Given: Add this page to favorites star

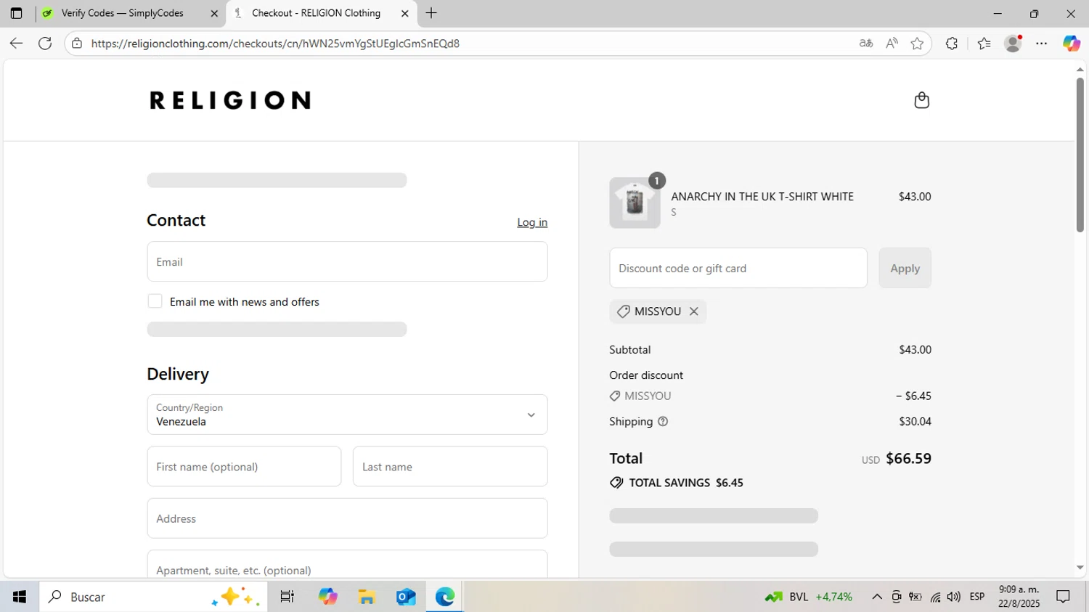Looking at the screenshot, I should pos(917,44).
